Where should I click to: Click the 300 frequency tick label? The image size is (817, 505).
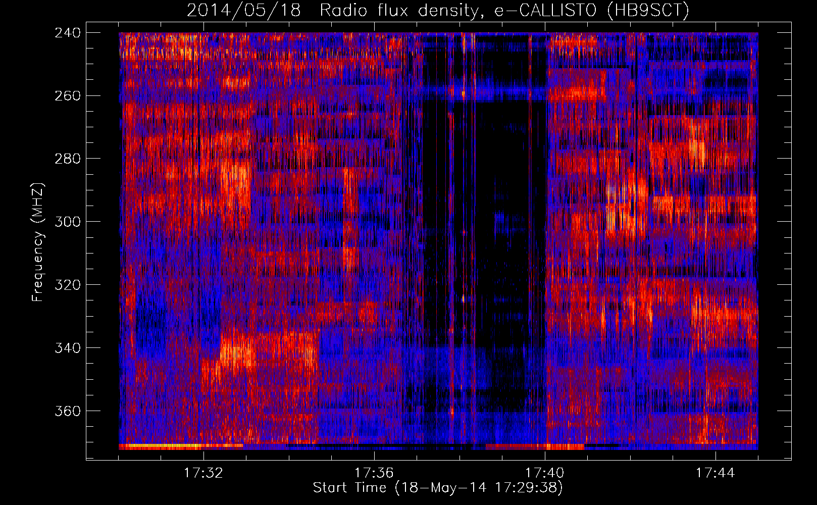pyautogui.click(x=68, y=222)
